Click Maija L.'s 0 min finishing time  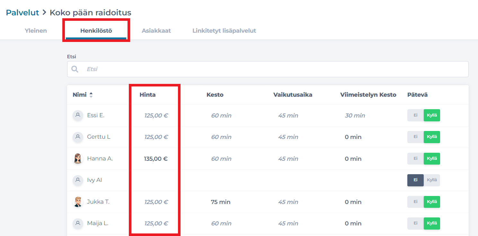[353, 224]
